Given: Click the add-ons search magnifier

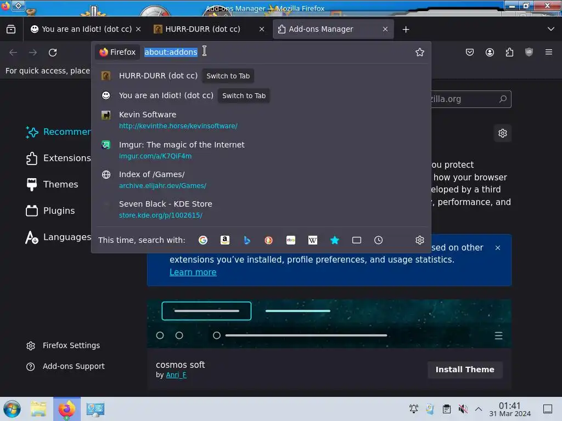Looking at the screenshot, I should 503,99.
